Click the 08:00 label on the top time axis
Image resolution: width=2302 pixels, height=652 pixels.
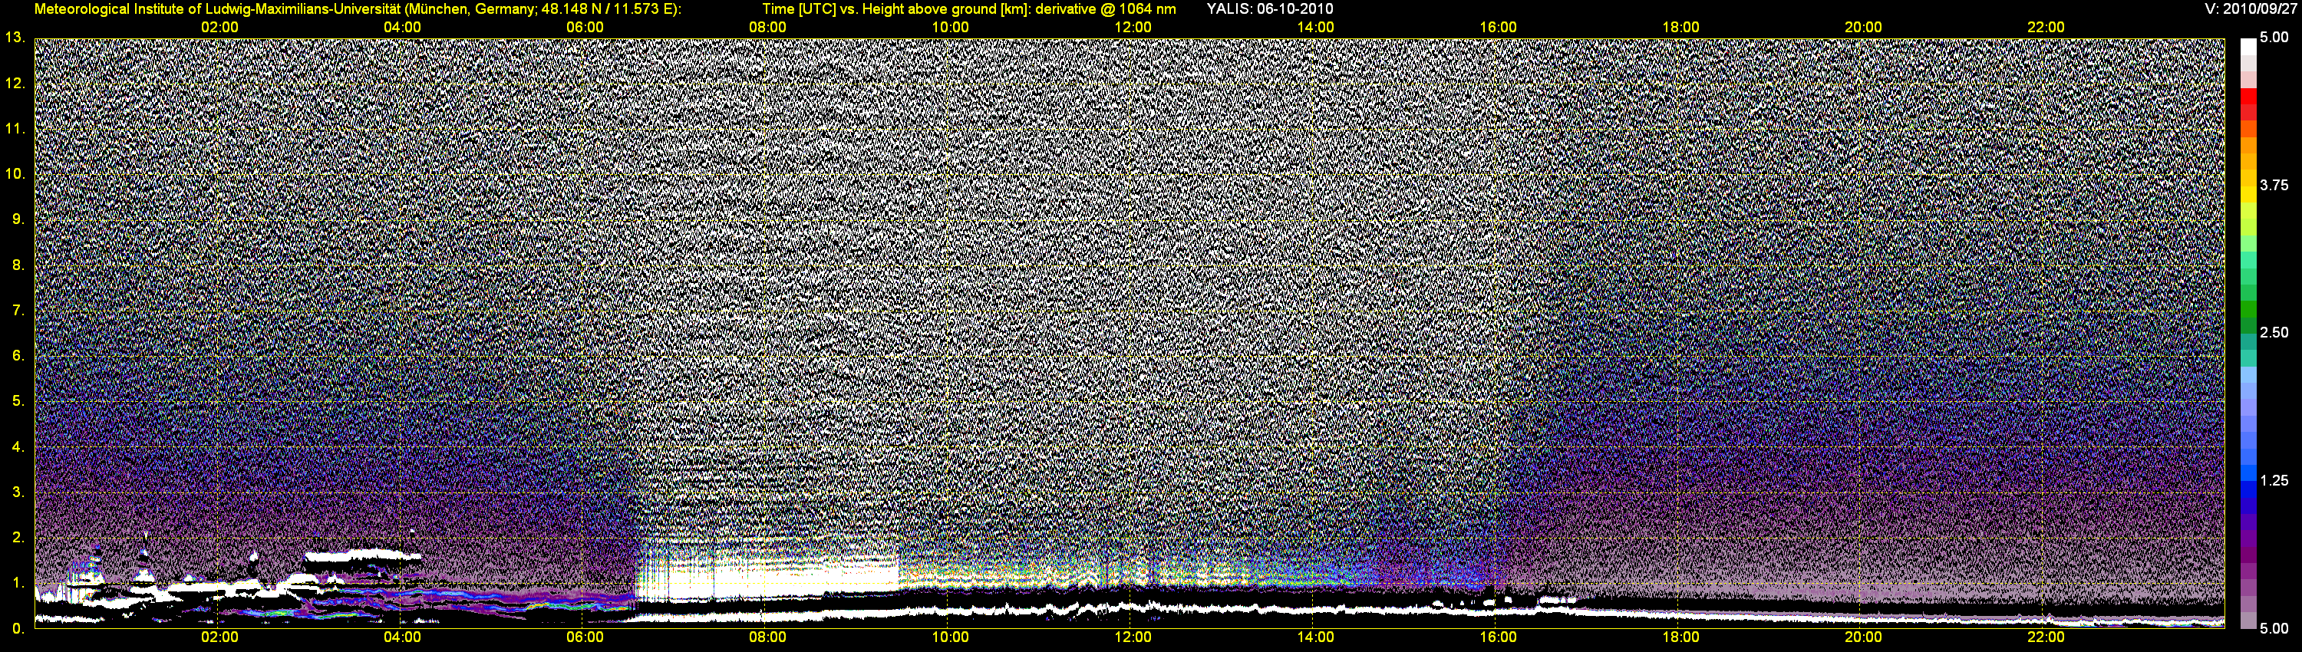click(x=767, y=28)
